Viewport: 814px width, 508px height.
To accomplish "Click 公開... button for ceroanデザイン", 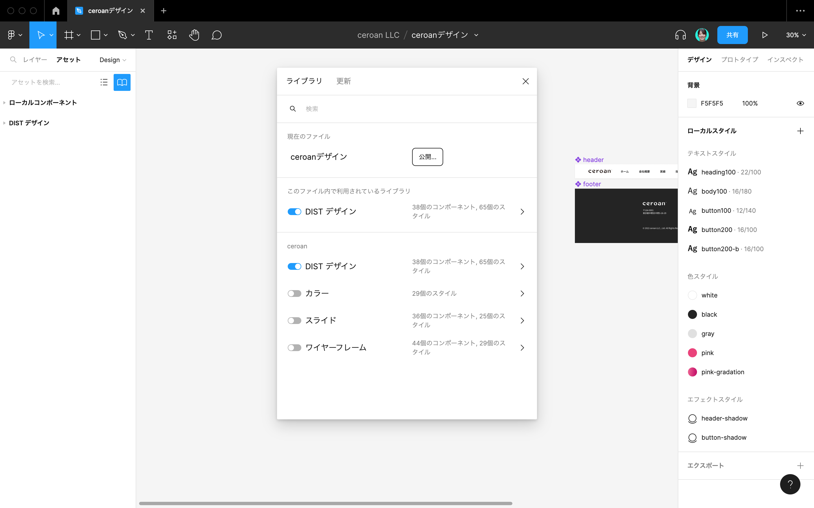I will coord(427,156).
